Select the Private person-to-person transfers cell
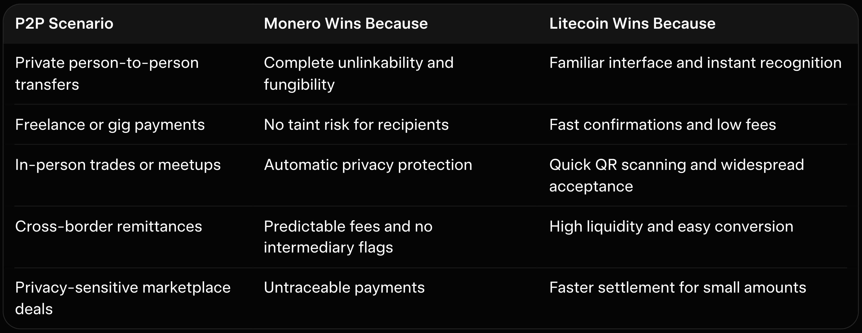The image size is (862, 333). coord(107,74)
